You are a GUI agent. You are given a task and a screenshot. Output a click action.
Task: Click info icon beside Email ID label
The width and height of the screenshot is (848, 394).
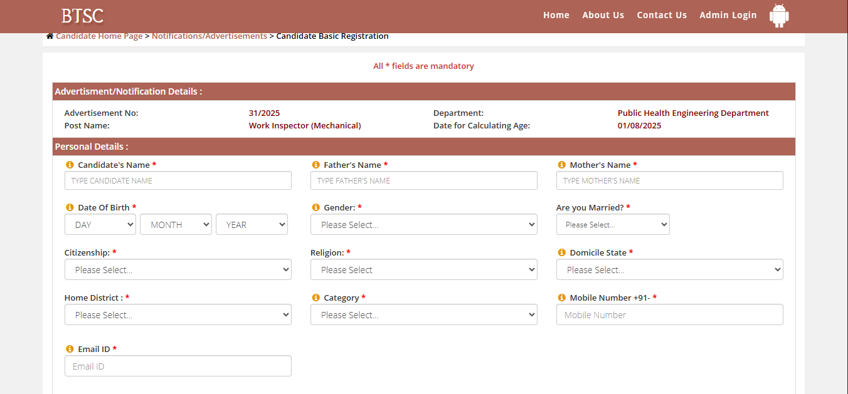(70, 349)
